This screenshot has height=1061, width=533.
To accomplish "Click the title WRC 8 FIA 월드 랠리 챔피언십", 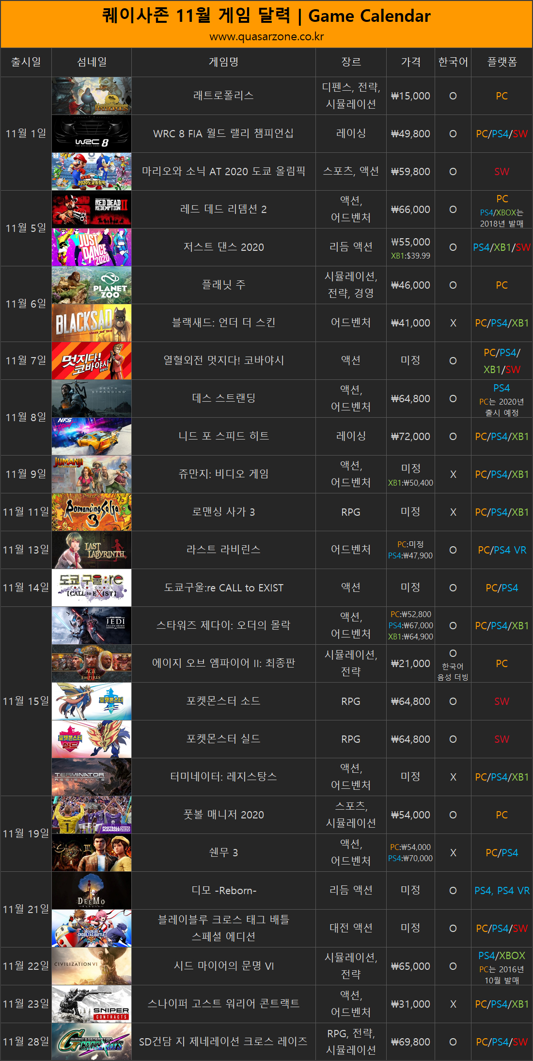I will tap(223, 133).
